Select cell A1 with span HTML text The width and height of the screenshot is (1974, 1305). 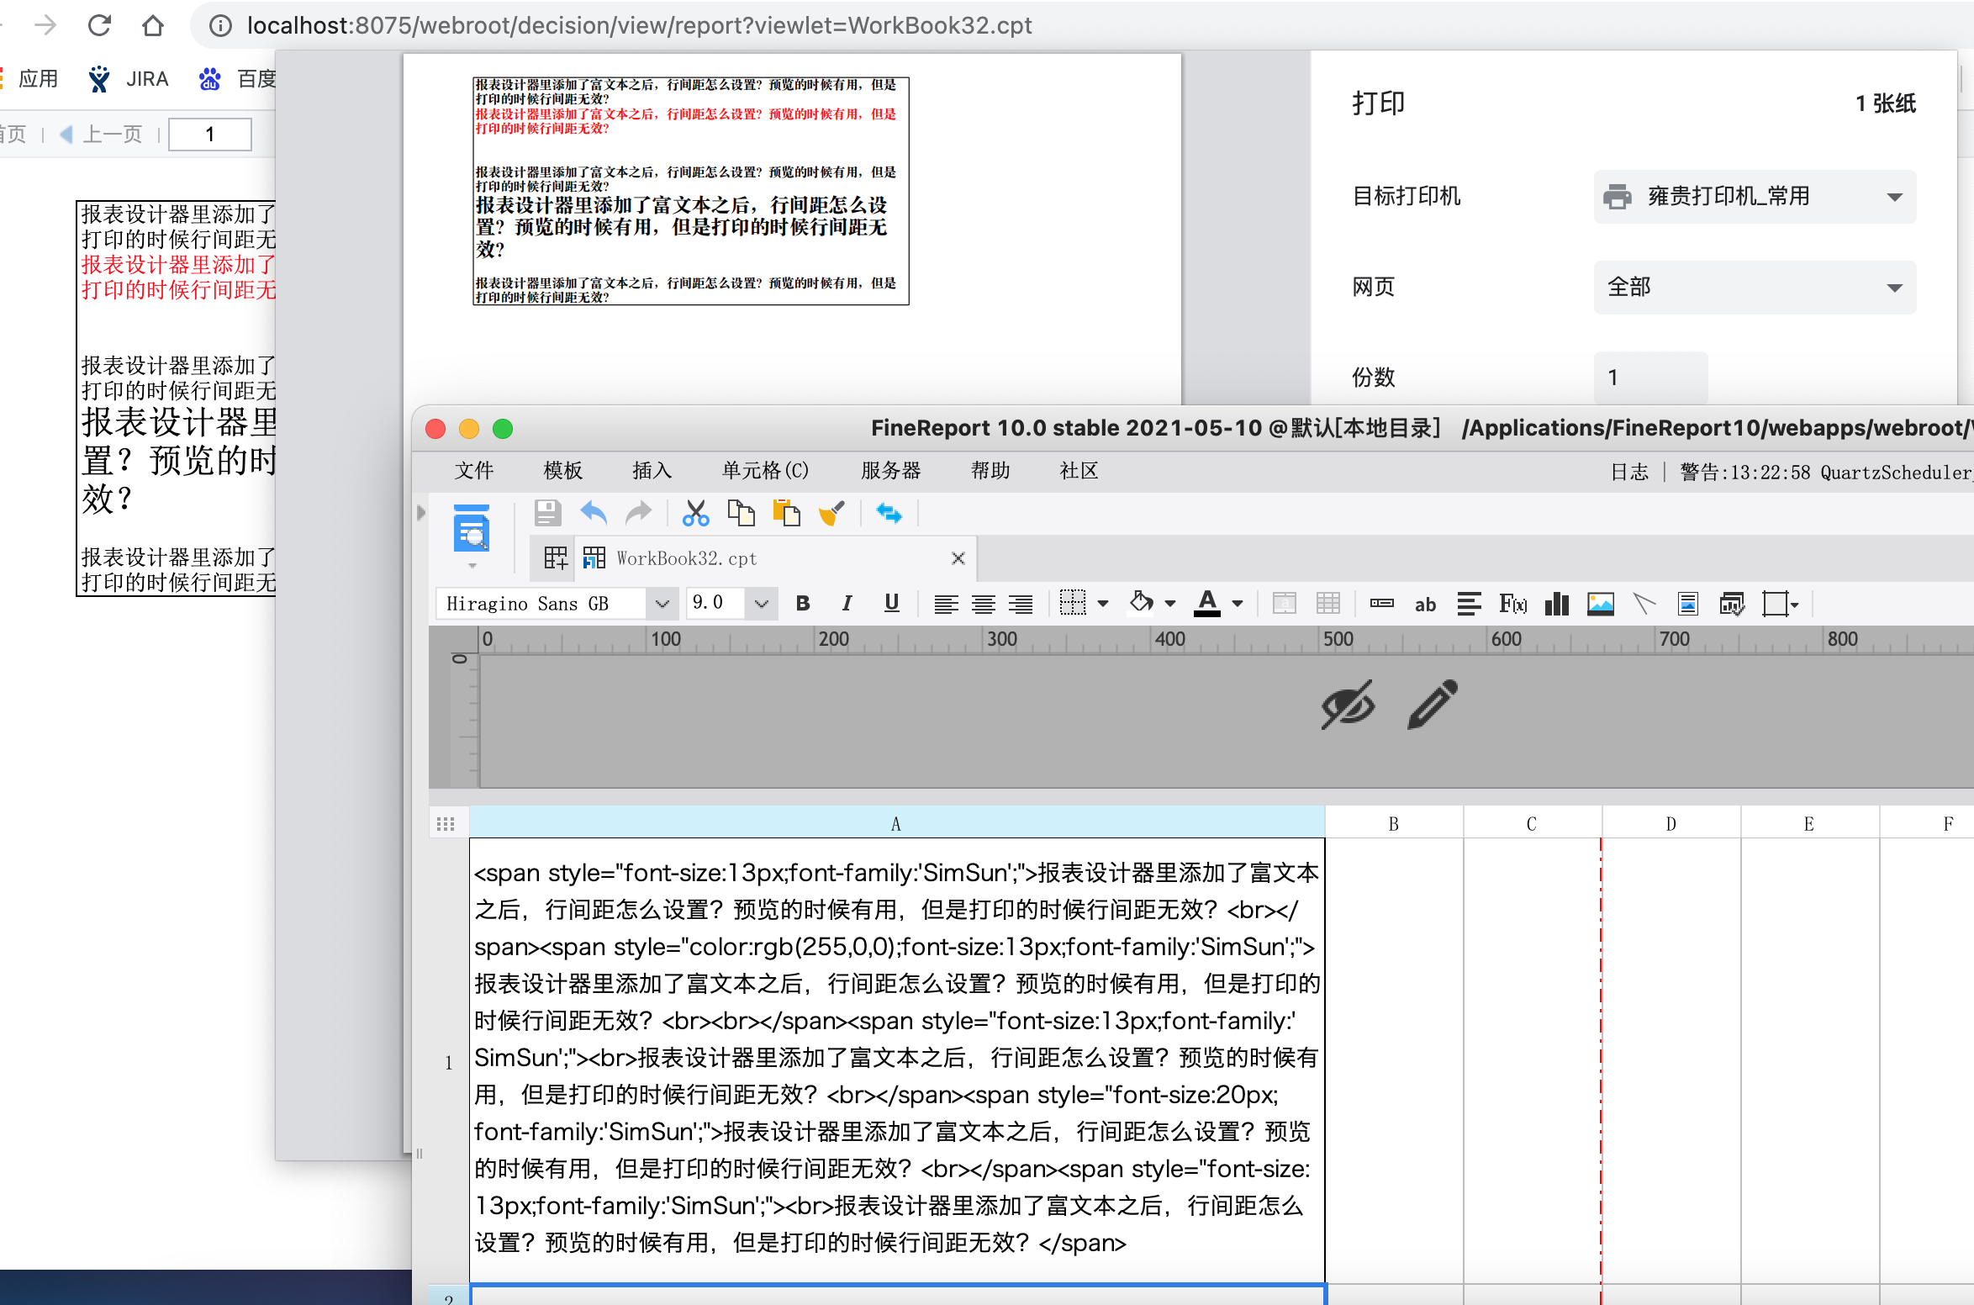coord(896,1059)
